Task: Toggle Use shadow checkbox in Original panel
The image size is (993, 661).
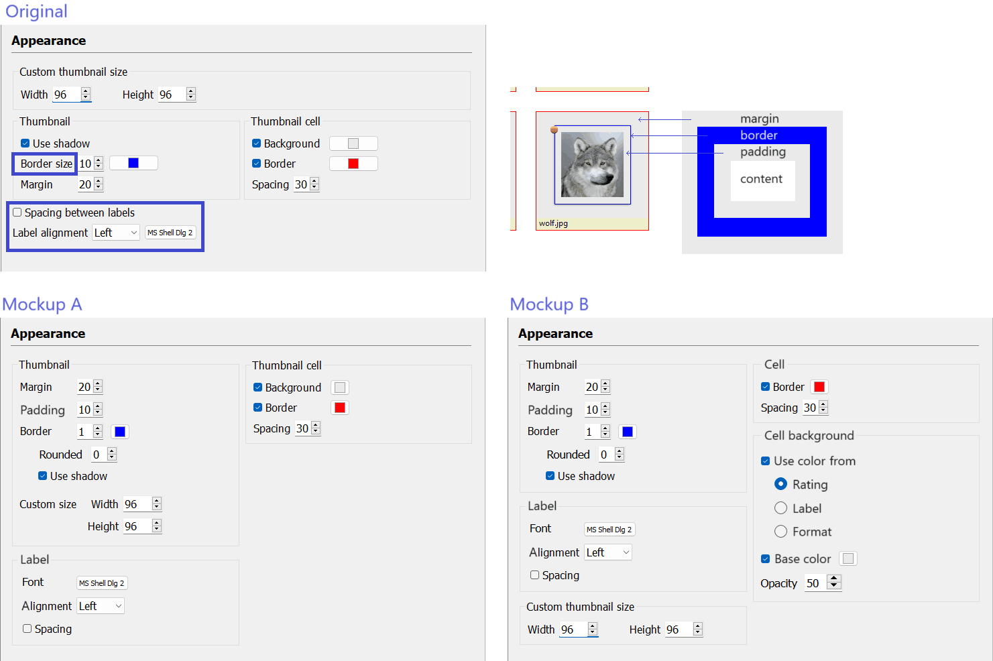Action: (x=25, y=143)
